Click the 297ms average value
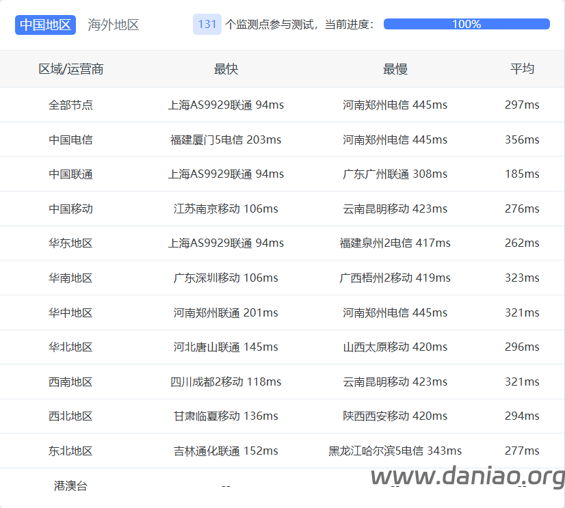 click(522, 105)
